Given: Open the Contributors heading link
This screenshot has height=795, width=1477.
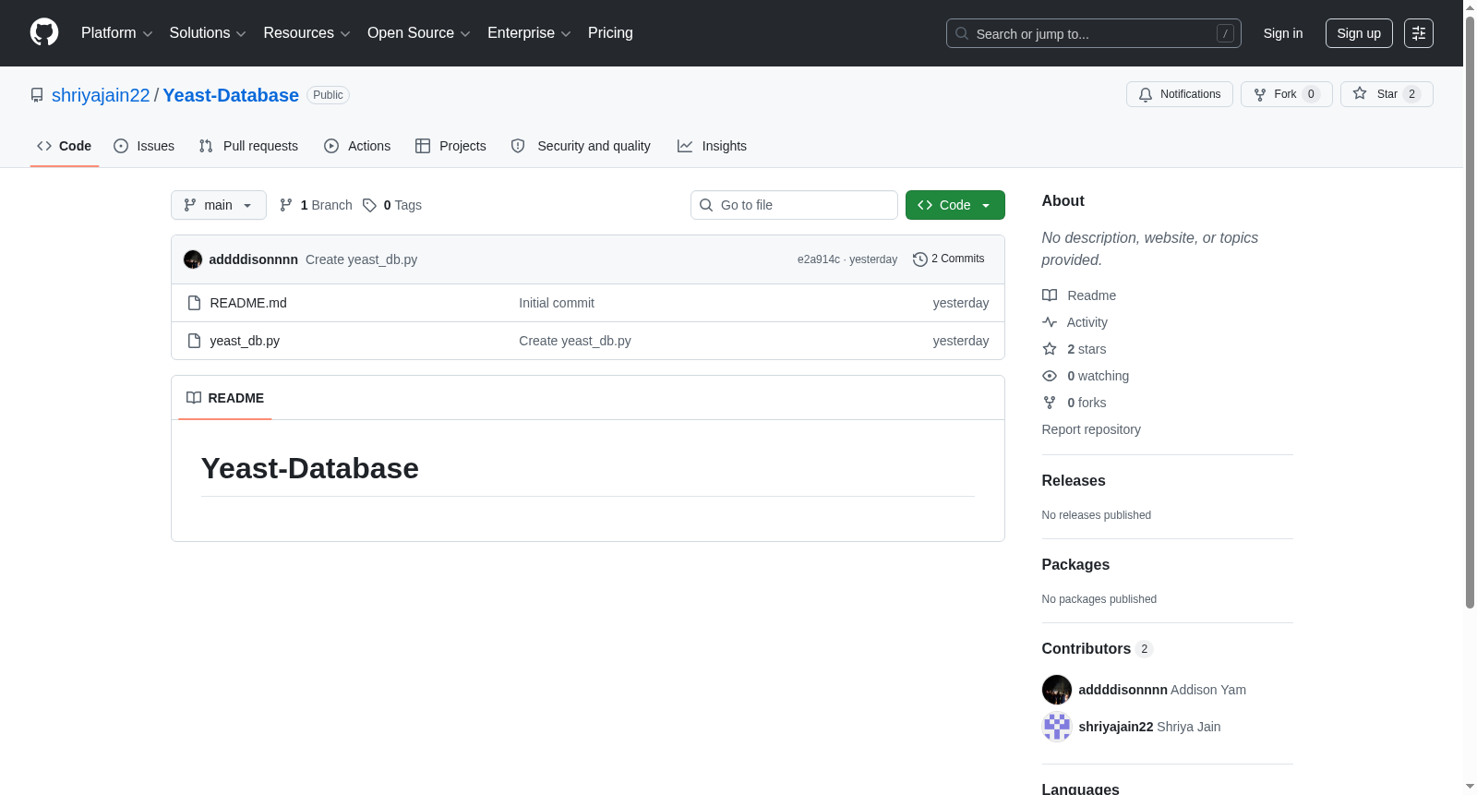Looking at the screenshot, I should point(1098,649).
